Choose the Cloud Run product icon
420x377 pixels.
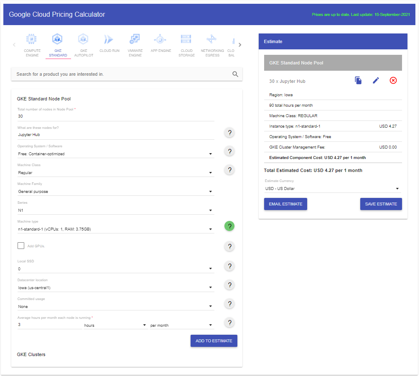click(109, 39)
